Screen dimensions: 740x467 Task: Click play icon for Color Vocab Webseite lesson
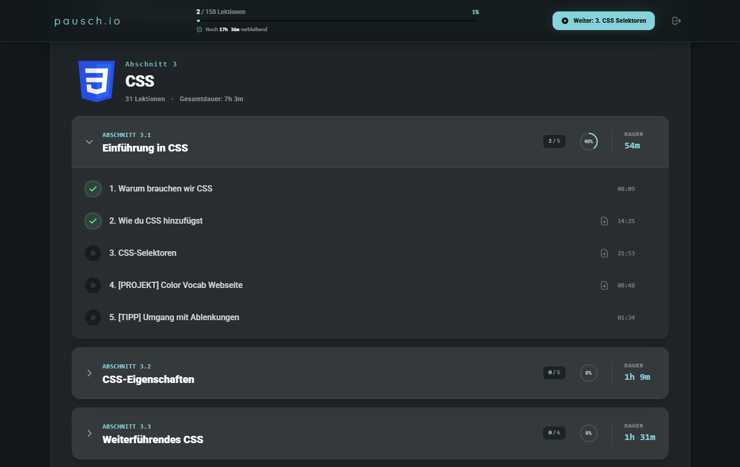(x=93, y=285)
